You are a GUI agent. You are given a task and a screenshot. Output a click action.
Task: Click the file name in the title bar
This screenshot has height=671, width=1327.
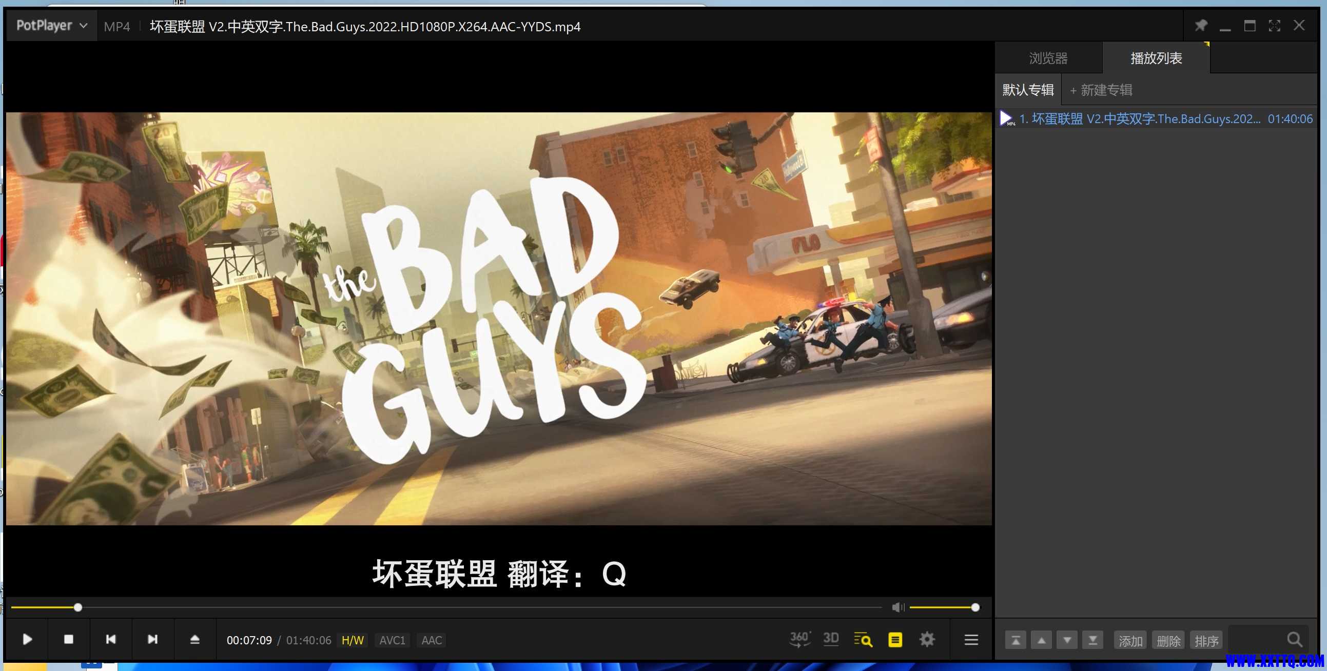(x=365, y=26)
